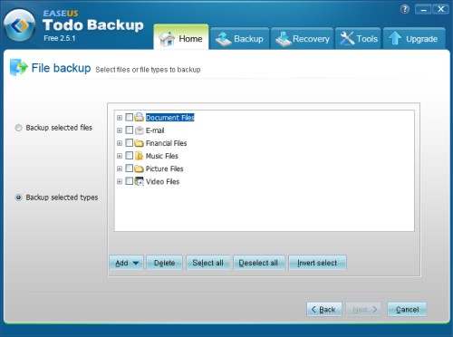The image size is (453, 337).
Task: Click the Cancel button
Action: point(407,309)
